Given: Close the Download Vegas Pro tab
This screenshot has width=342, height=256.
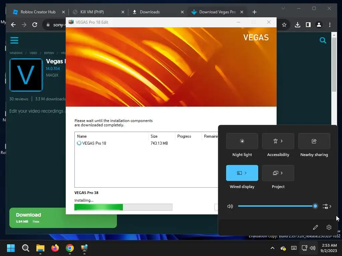Looking at the screenshot, I should click(x=242, y=12).
